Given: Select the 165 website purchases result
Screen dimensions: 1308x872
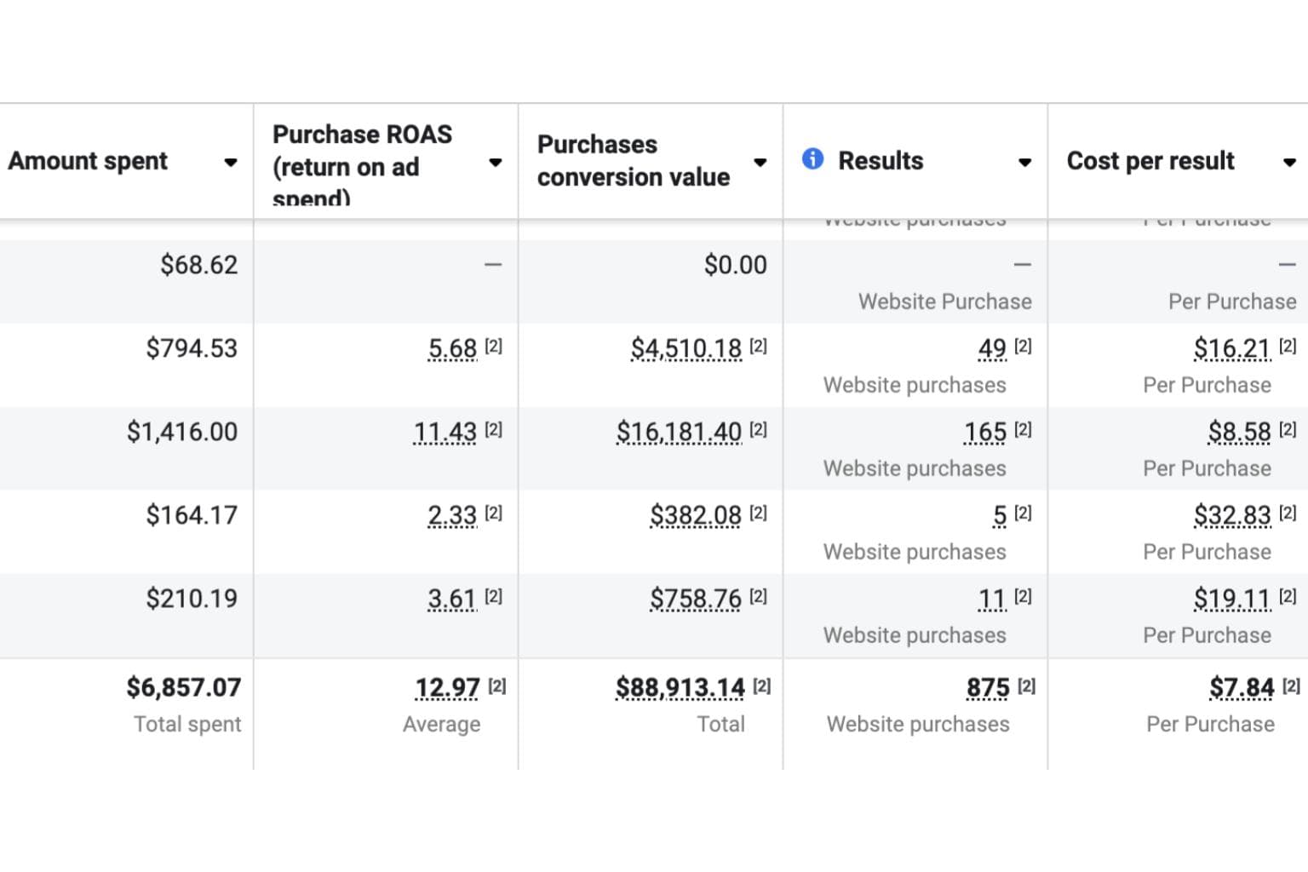Looking at the screenshot, I should pos(985,432).
